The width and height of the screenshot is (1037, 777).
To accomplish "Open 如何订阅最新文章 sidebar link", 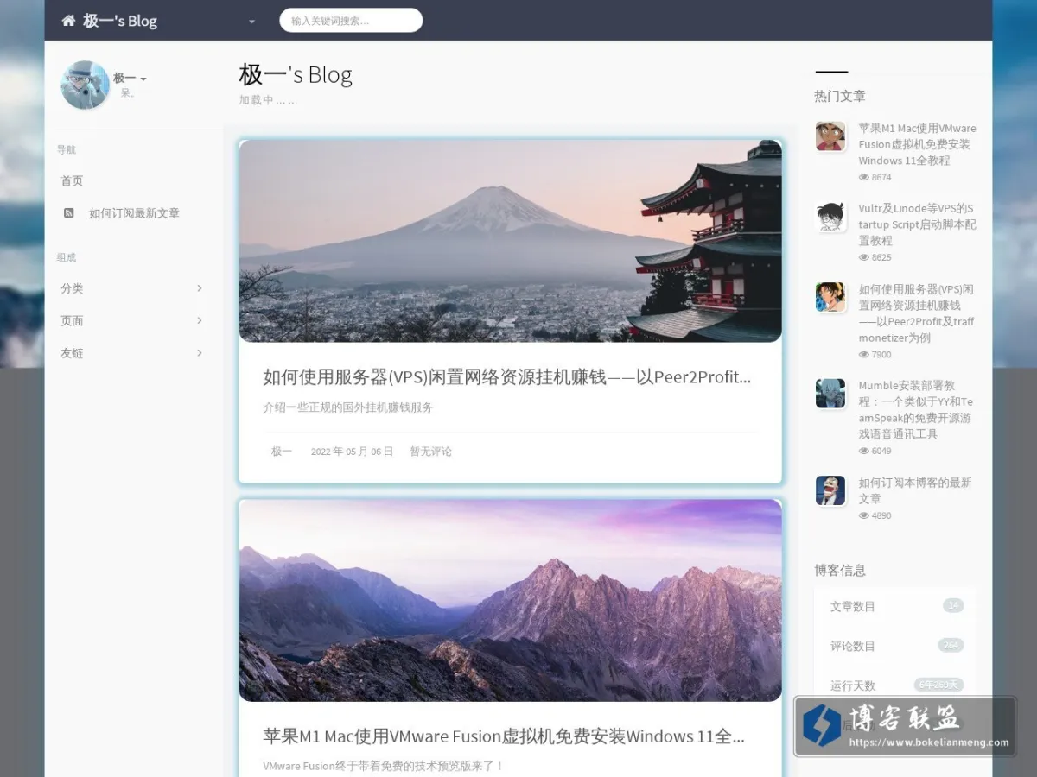I will click(134, 213).
